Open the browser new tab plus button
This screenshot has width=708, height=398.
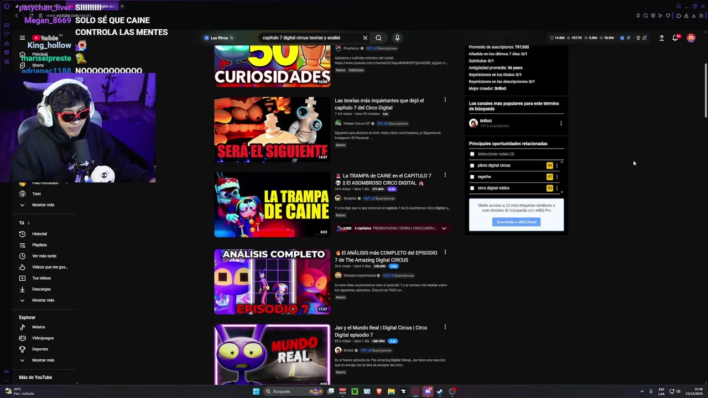(x=122, y=7)
